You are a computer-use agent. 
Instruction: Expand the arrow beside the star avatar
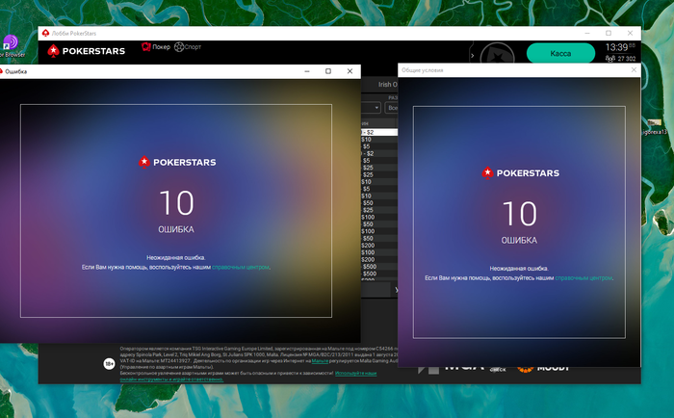point(473,55)
